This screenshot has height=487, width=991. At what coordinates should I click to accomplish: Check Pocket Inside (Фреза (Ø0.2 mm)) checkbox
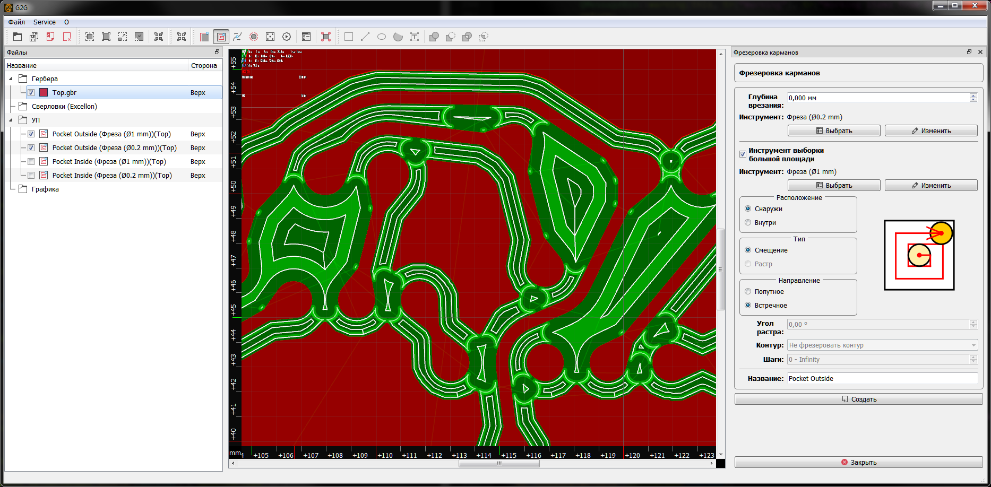[x=31, y=175]
